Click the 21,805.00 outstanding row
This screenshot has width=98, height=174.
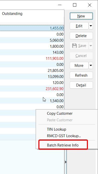[32, 70]
